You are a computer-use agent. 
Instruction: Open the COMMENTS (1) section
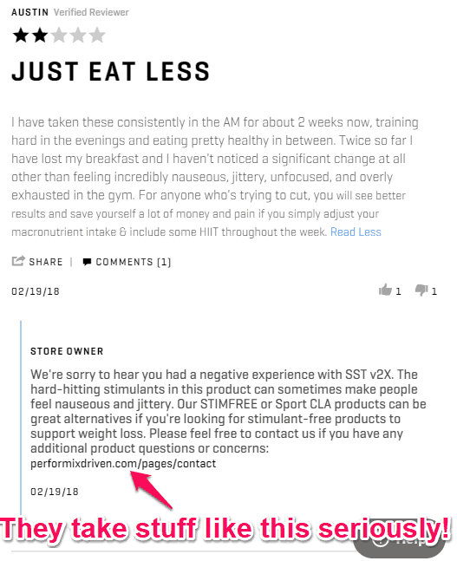click(x=134, y=262)
